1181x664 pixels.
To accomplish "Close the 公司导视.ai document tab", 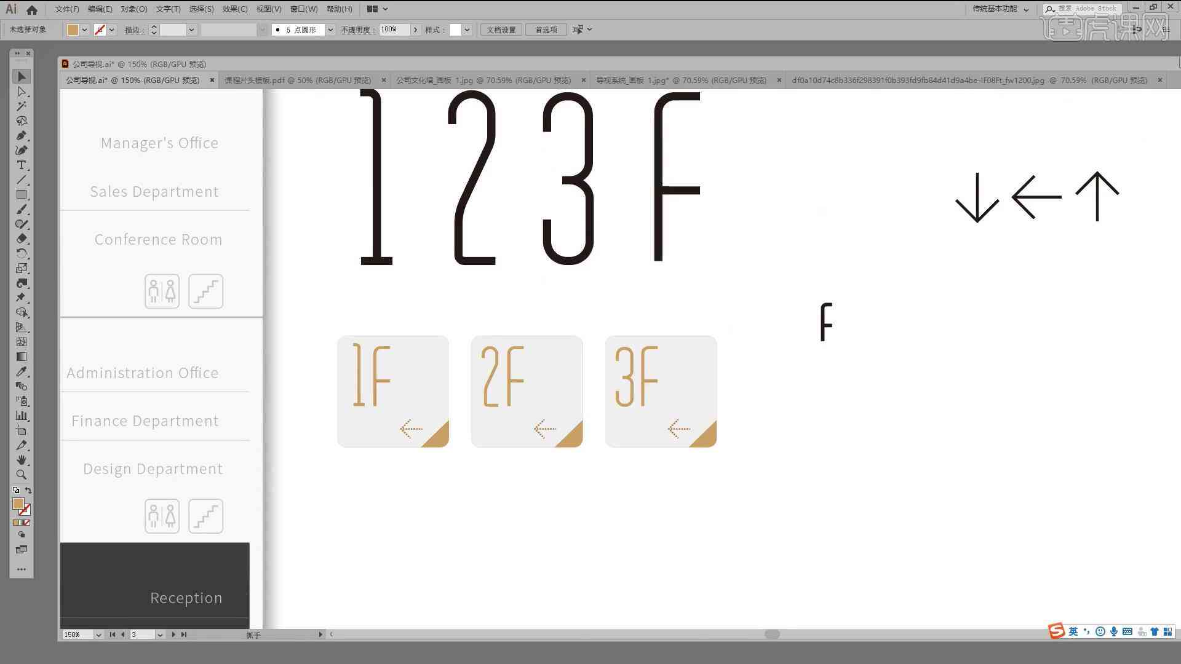I will coord(212,80).
